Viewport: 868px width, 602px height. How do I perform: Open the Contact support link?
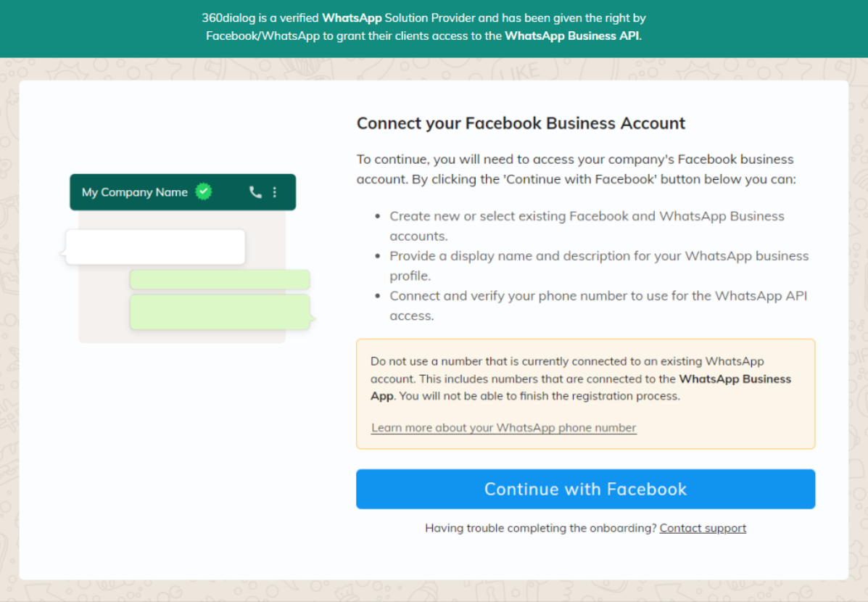(702, 528)
